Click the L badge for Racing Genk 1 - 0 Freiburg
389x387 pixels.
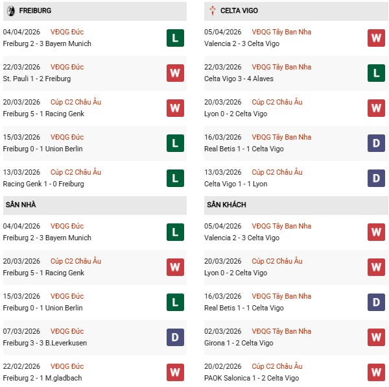(x=174, y=178)
